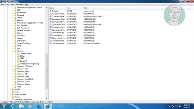Open Windows Explorer from taskbar
Viewport: 194px width, 109px height.
coord(22,106)
